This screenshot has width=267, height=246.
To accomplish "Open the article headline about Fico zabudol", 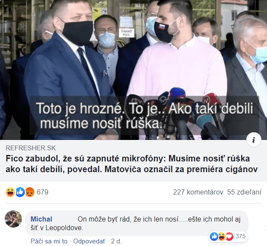I will 132,164.
